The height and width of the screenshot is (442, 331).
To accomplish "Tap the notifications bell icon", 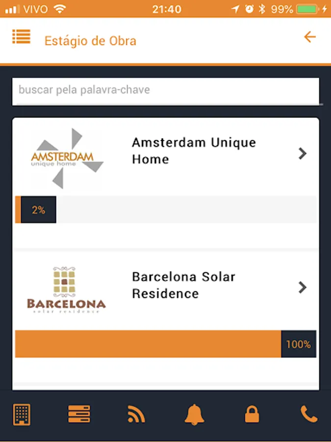I will pos(194,415).
